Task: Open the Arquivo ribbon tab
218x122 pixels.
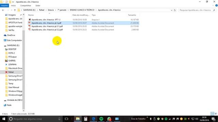Action: 4,5
